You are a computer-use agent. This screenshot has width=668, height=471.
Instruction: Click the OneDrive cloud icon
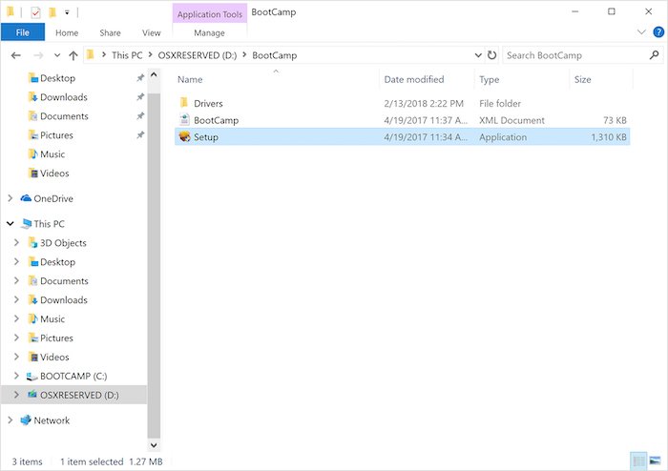pos(26,198)
